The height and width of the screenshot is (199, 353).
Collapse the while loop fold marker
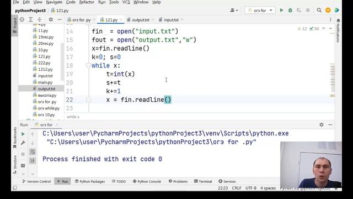click(88, 66)
